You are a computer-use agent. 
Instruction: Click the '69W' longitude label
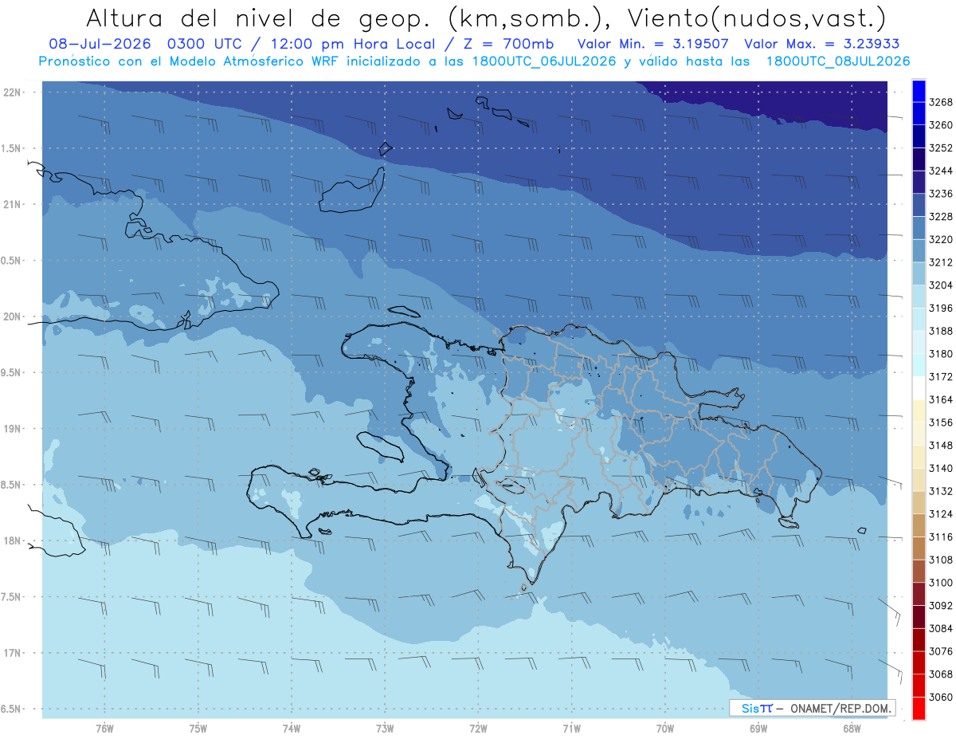pos(758,729)
